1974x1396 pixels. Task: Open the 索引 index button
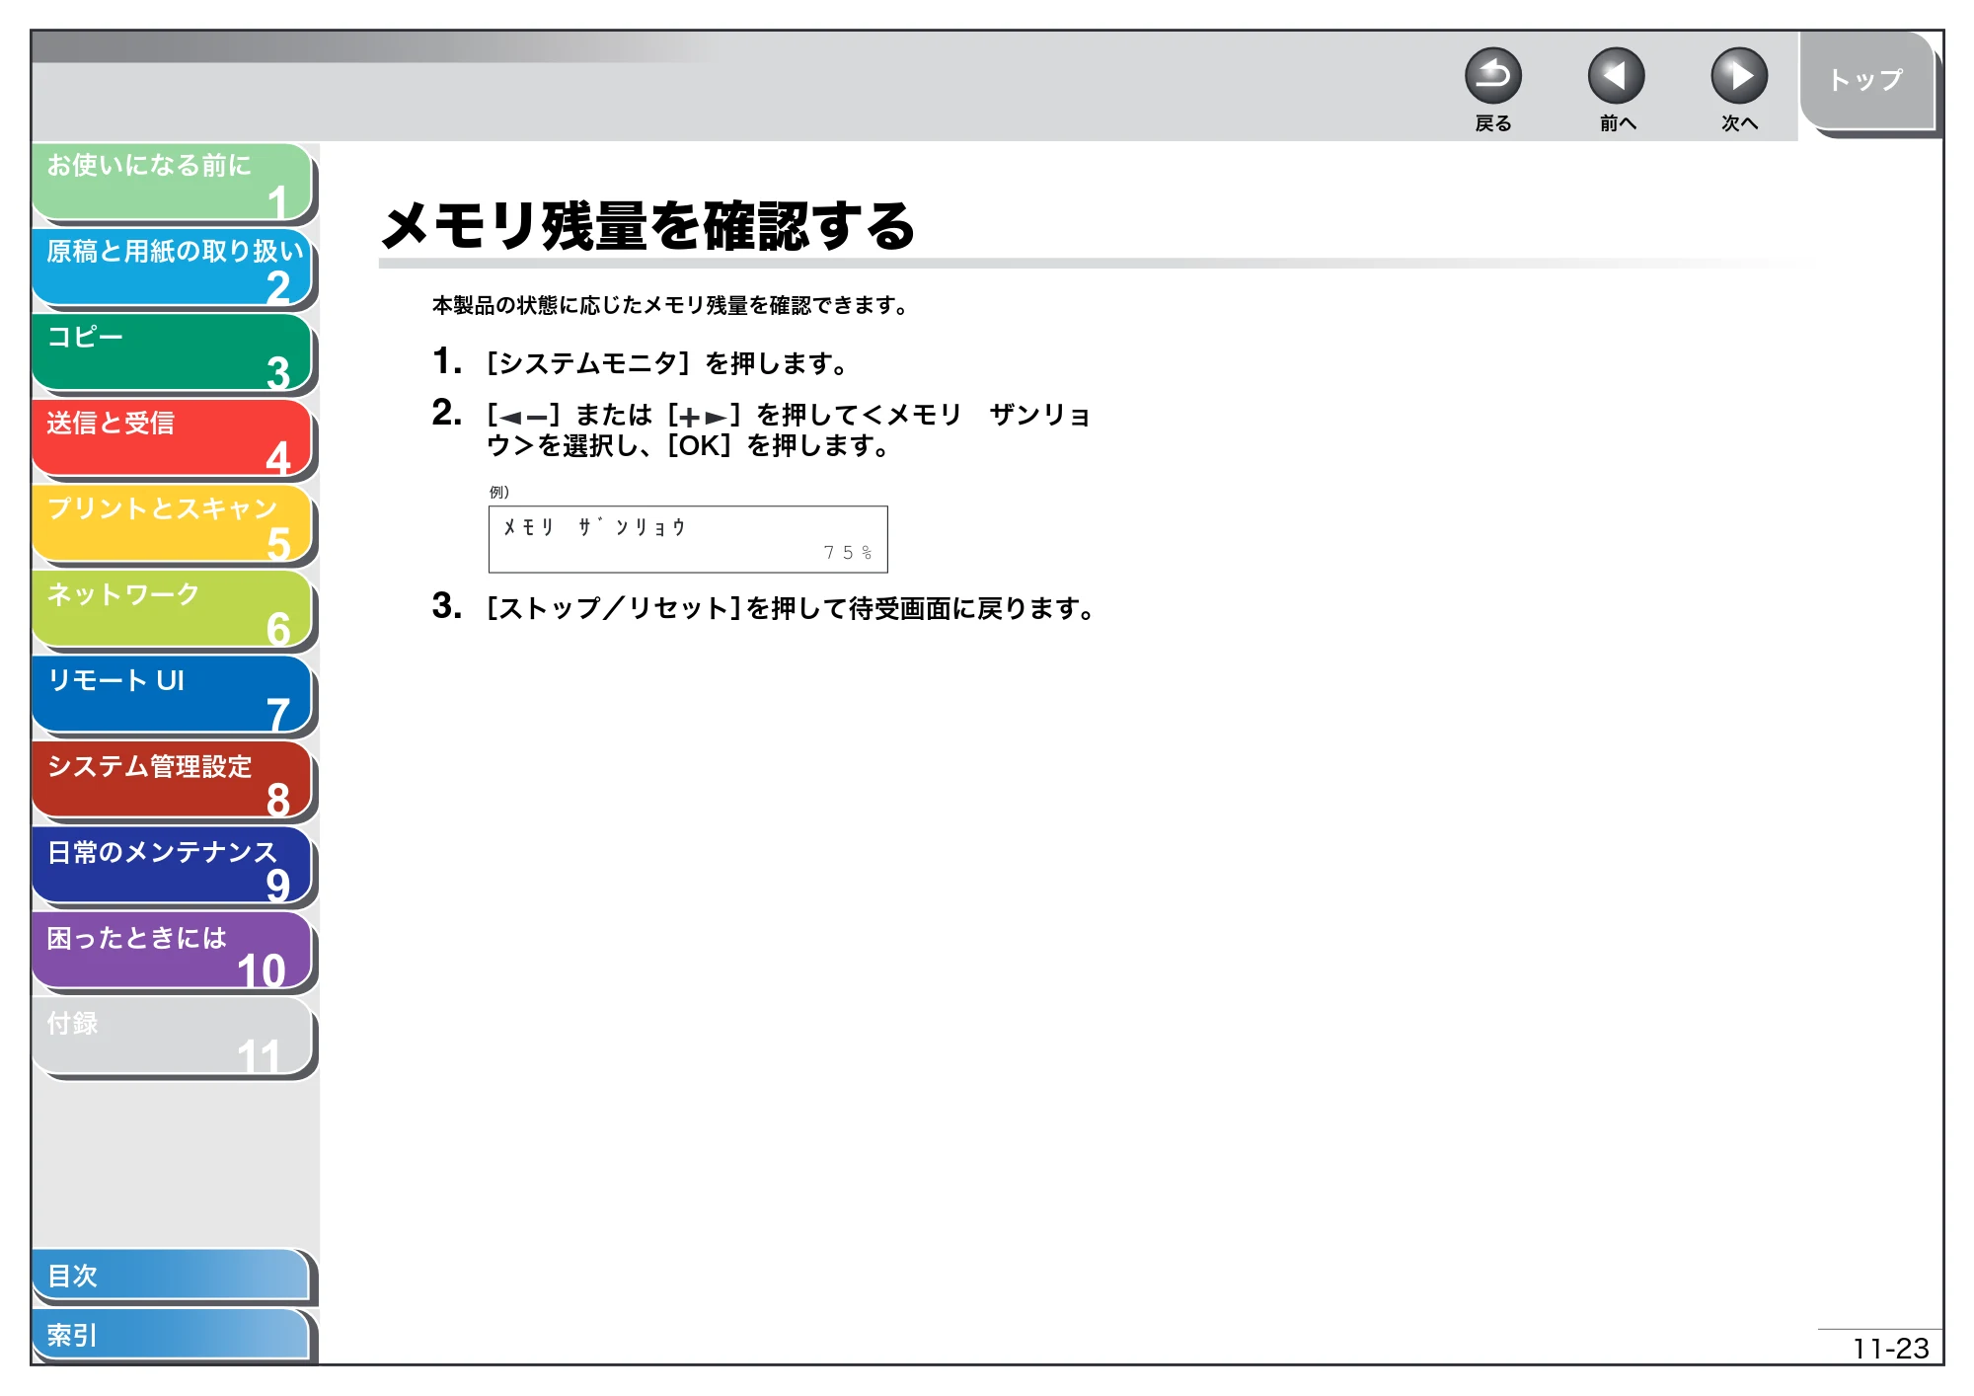(x=173, y=1335)
